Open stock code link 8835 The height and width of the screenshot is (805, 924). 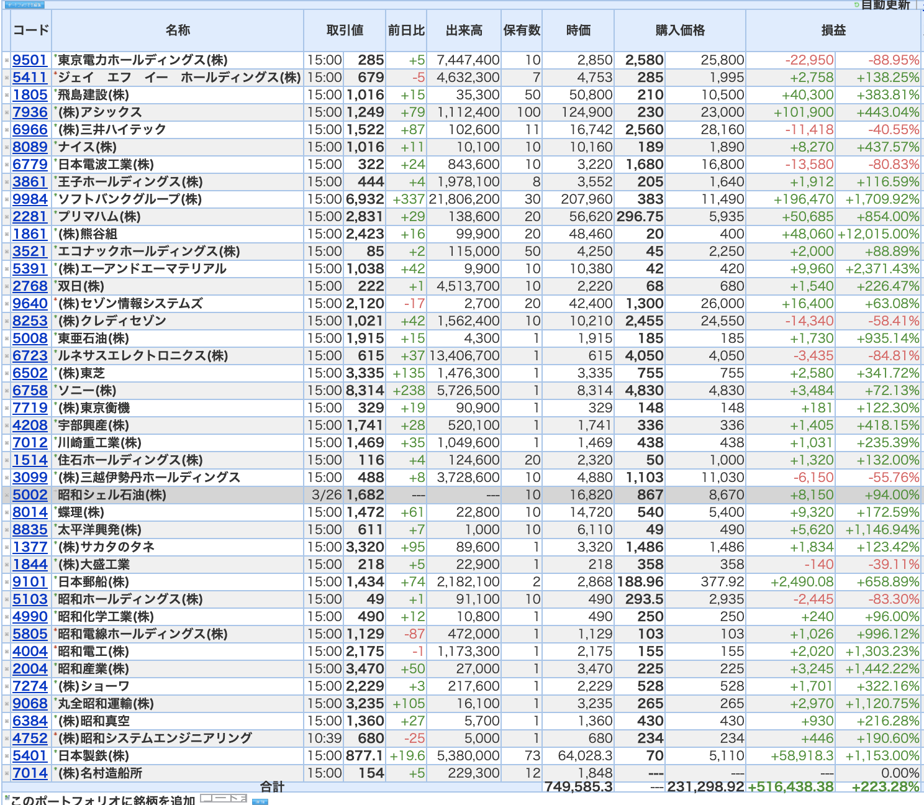(30, 530)
